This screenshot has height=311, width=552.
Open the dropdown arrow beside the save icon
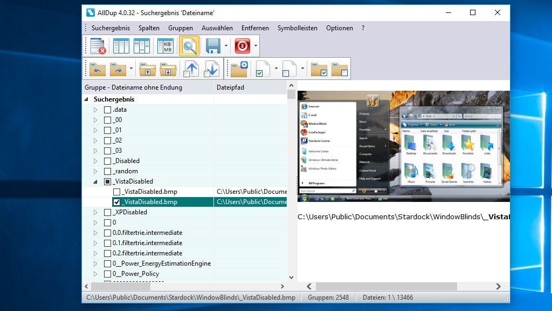tap(226, 46)
